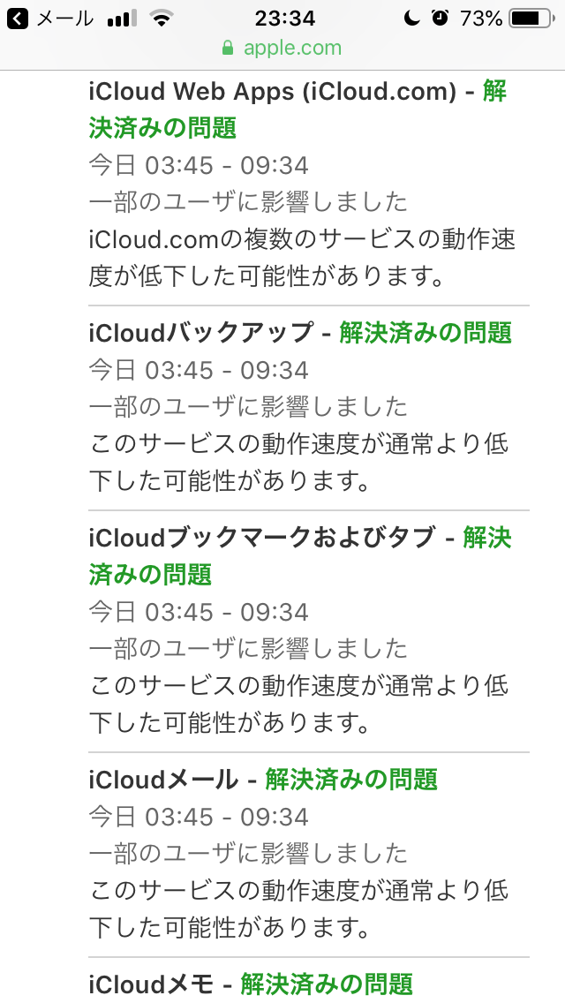Viewport: 565px width, 1003px height.
Task: Tap the 23:34 clock in status bar
Action: (284, 19)
